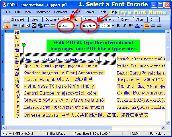Select the arrow pointer tool
Viewport: 172px width, 137px height.
point(7,26)
